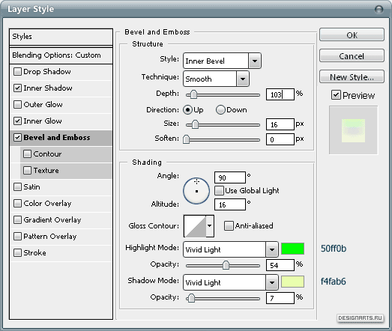Click the Angle field showing 90
The image size is (392, 331).
[x=230, y=177]
